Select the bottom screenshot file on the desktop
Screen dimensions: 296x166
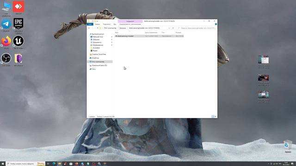(x=264, y=96)
